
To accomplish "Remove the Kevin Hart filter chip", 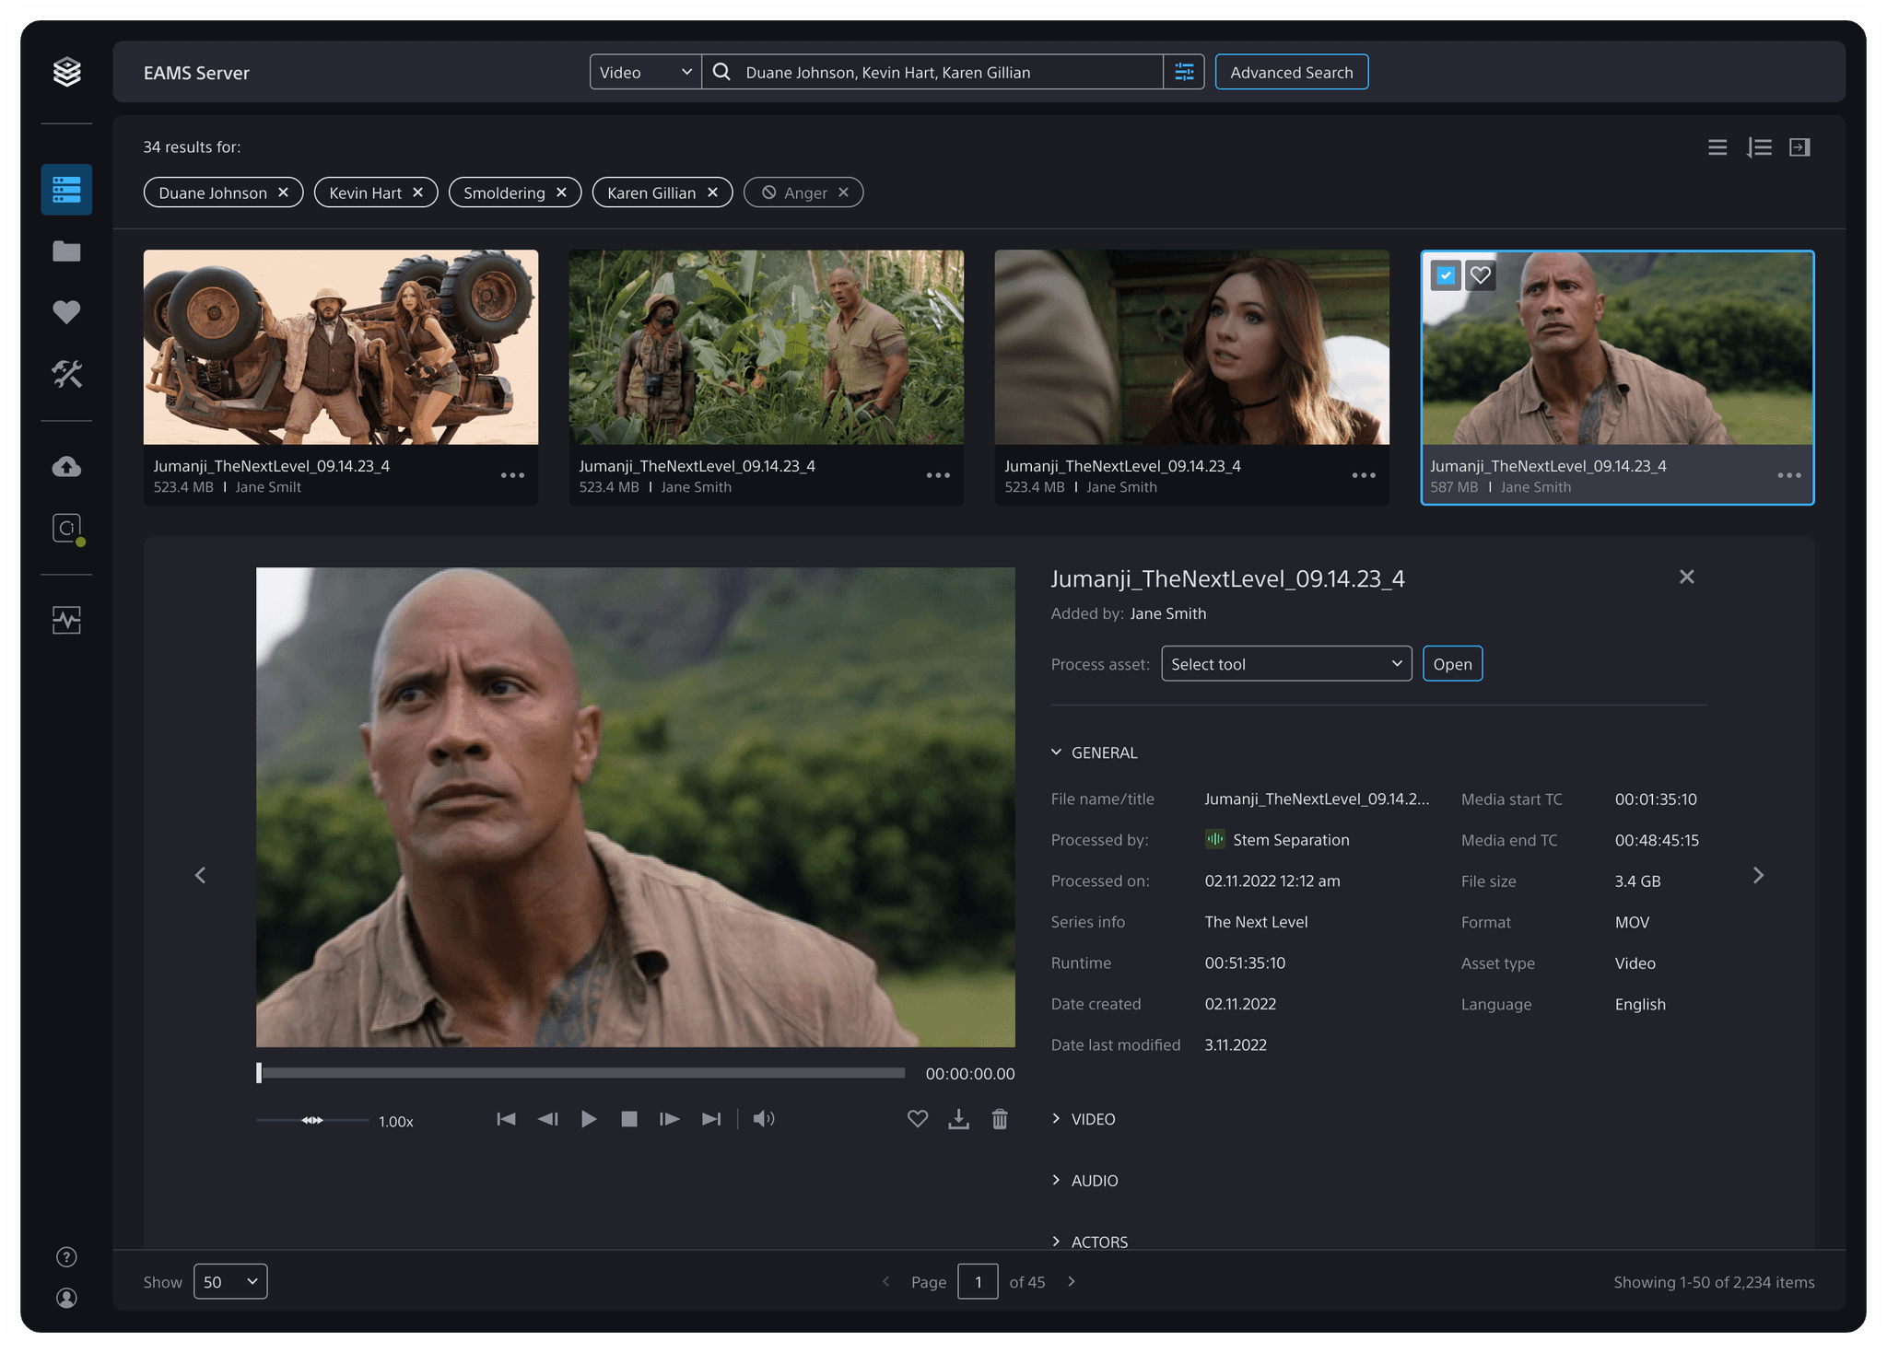I will [418, 192].
